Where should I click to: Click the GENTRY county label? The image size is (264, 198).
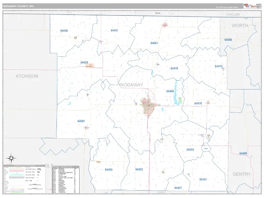pyautogui.click(x=242, y=174)
